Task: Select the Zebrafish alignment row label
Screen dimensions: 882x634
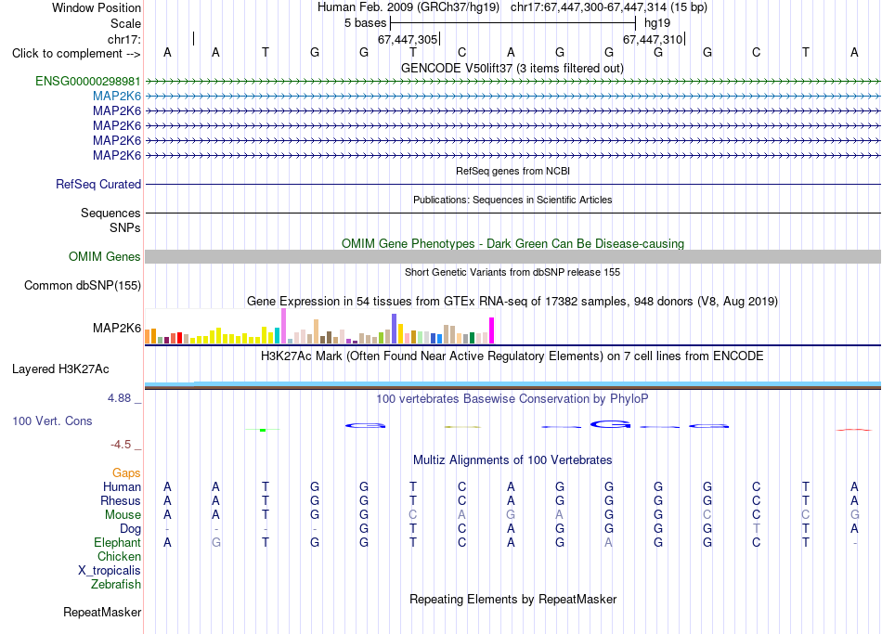Action: pyautogui.click(x=116, y=585)
